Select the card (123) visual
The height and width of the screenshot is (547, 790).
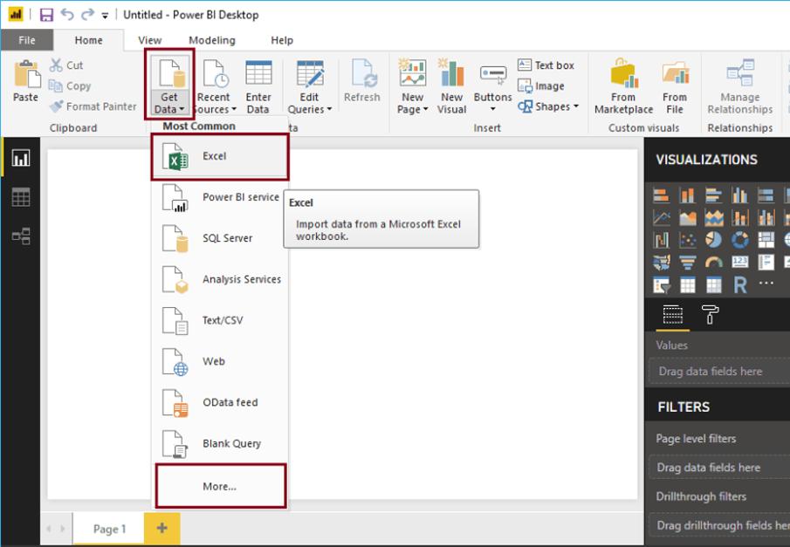click(x=740, y=262)
